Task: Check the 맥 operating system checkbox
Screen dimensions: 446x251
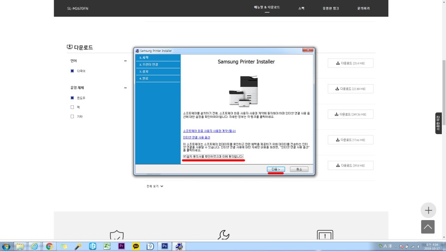Action: [x=72, y=107]
